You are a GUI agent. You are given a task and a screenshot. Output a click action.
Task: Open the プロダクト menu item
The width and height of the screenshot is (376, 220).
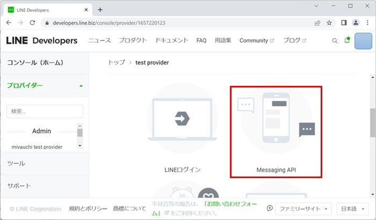133,40
